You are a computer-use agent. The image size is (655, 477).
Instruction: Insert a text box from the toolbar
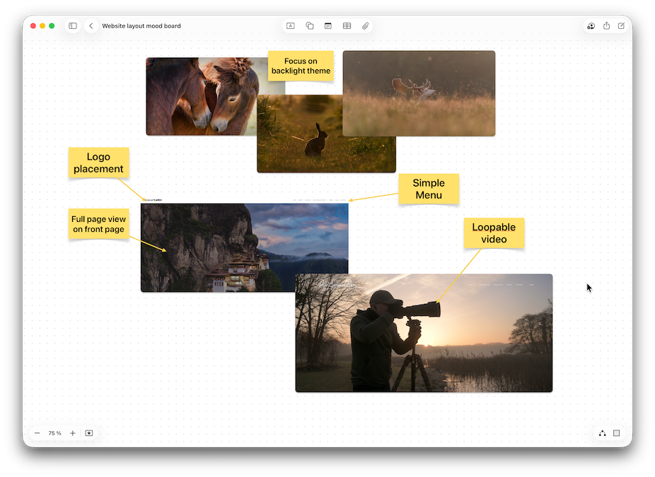pos(290,25)
